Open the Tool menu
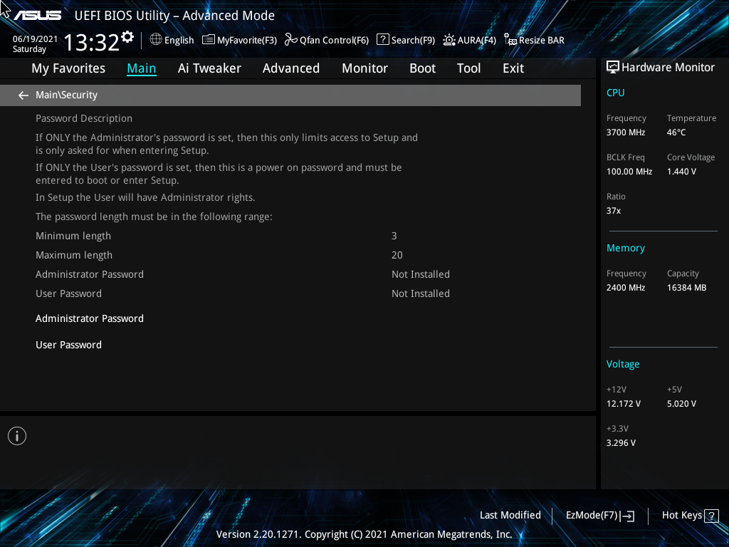The height and width of the screenshot is (547, 729). (468, 68)
